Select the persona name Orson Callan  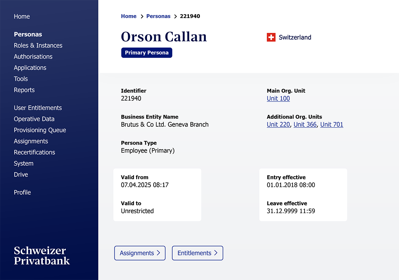point(164,37)
